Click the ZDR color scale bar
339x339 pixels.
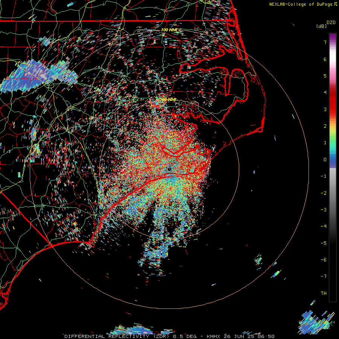pos(333,167)
